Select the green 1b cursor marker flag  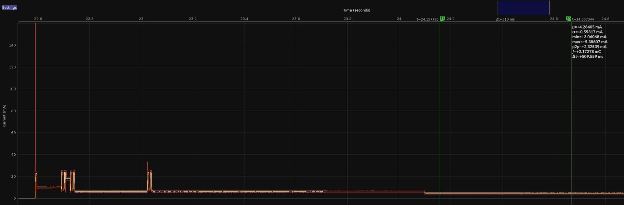(568, 19)
